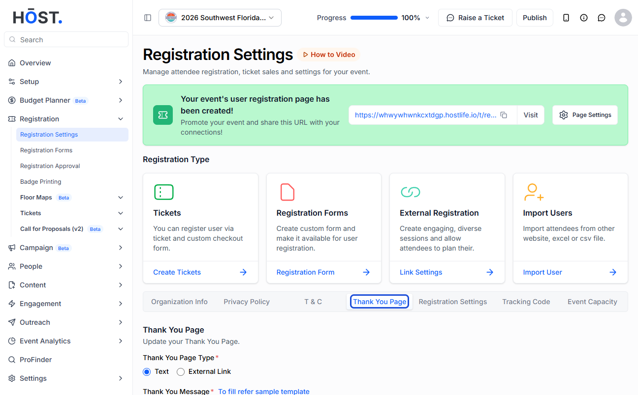Click the Raise a Ticket button
Screen dimensions: 638x395
tap(475, 18)
